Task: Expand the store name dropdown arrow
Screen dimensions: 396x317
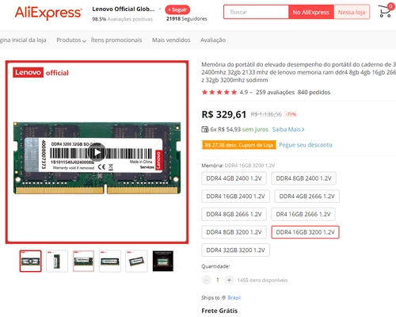Action: [x=160, y=10]
